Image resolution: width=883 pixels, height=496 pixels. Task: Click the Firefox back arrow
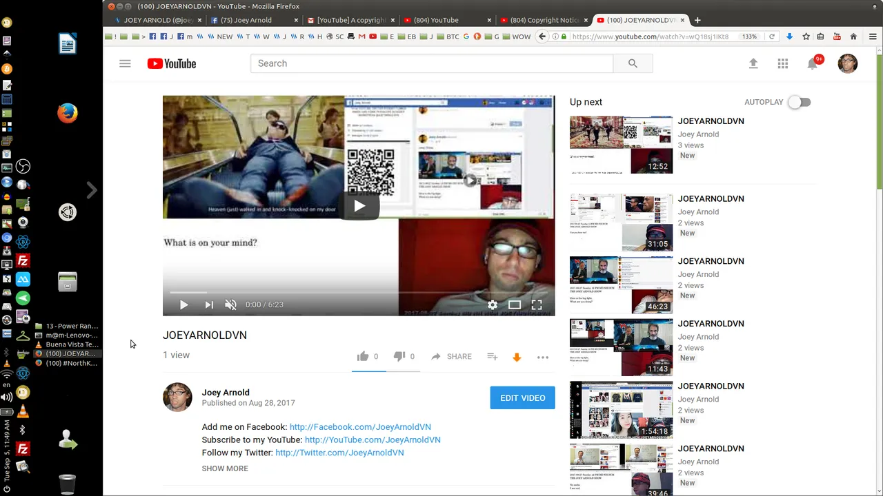click(x=542, y=37)
